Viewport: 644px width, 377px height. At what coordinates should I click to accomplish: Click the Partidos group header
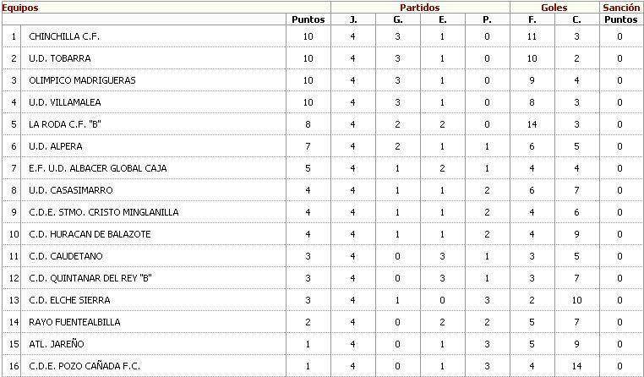click(x=420, y=8)
